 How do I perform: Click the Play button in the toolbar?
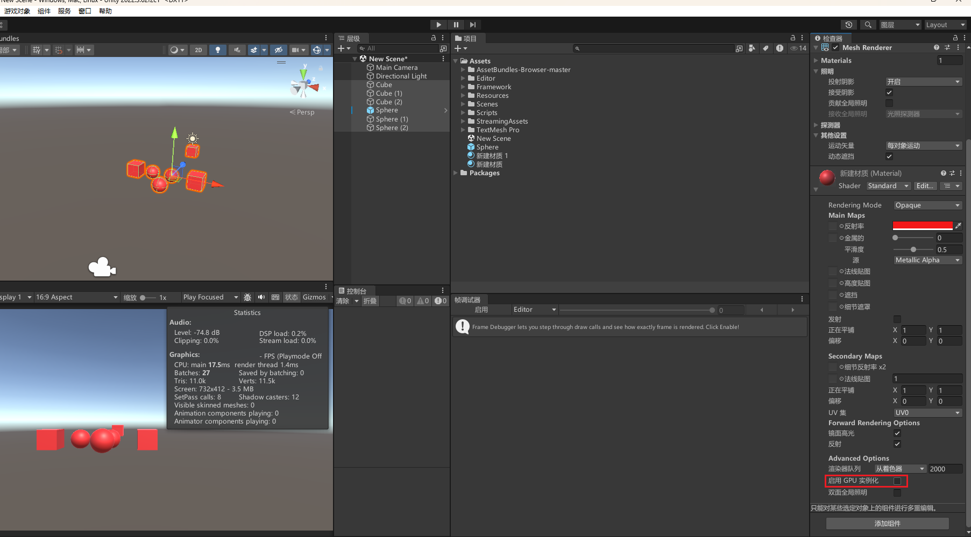pos(438,25)
